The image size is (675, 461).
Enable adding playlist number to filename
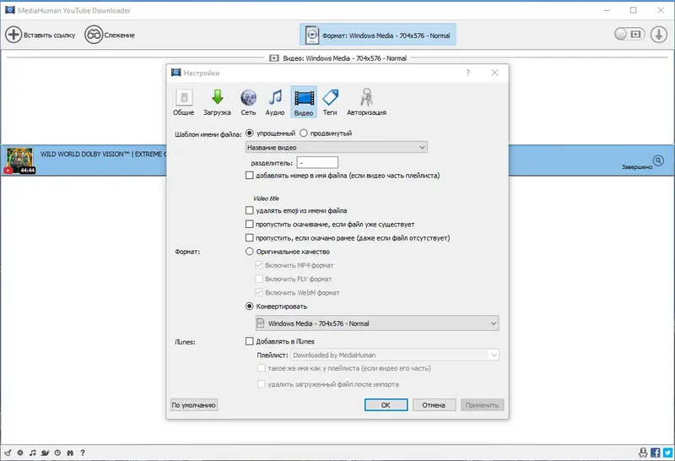pyautogui.click(x=249, y=176)
